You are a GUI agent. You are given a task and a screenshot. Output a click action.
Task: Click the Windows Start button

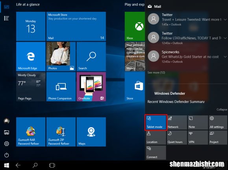pos(7,165)
